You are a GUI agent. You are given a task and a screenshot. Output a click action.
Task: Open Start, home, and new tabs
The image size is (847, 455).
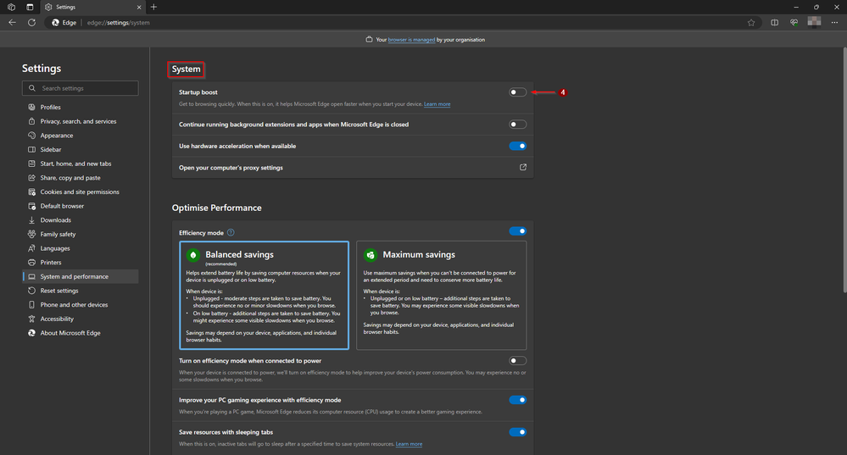click(x=80, y=164)
